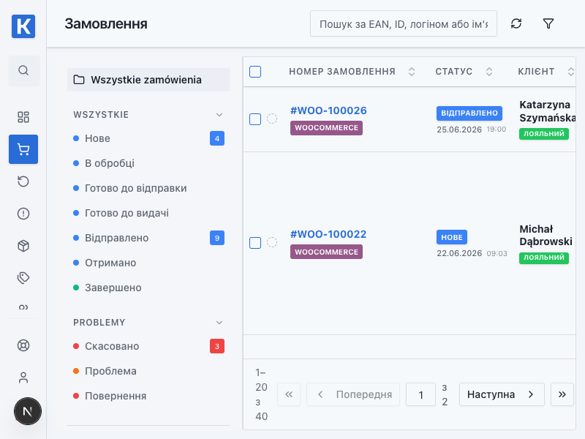Toggle the select-all orders checkbox
This screenshot has width=585, height=439.
click(255, 72)
